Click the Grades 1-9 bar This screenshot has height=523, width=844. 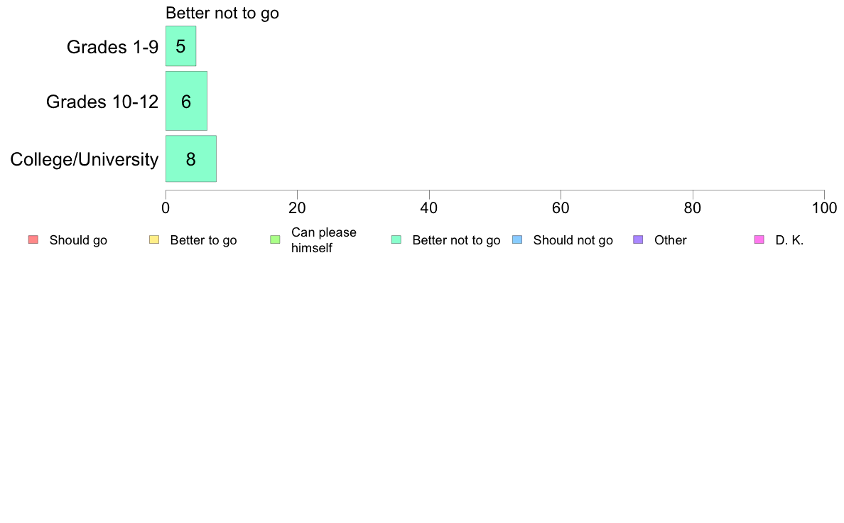[x=180, y=46]
